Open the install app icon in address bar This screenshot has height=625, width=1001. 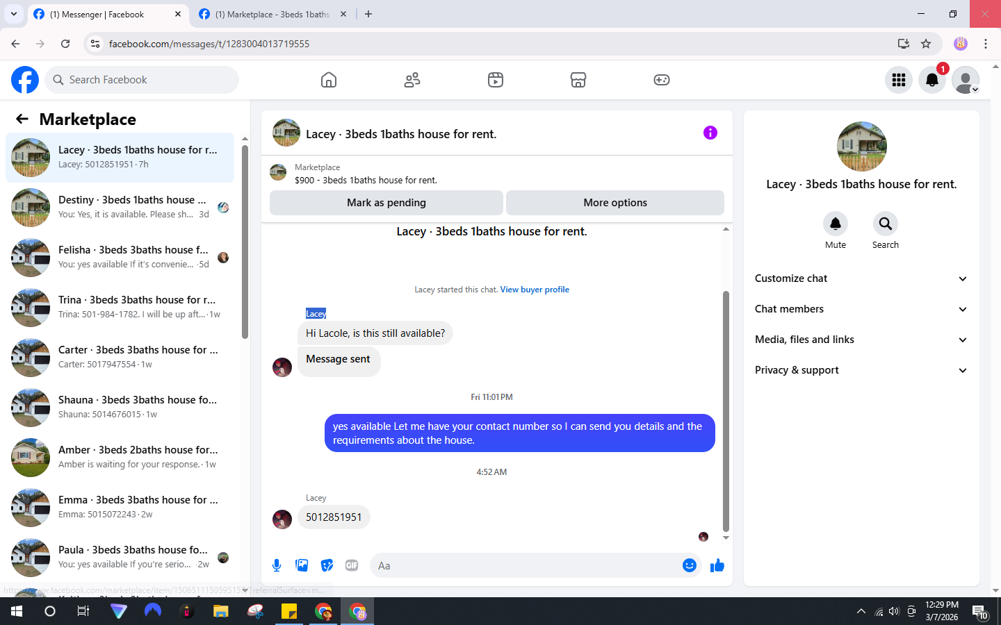(904, 44)
